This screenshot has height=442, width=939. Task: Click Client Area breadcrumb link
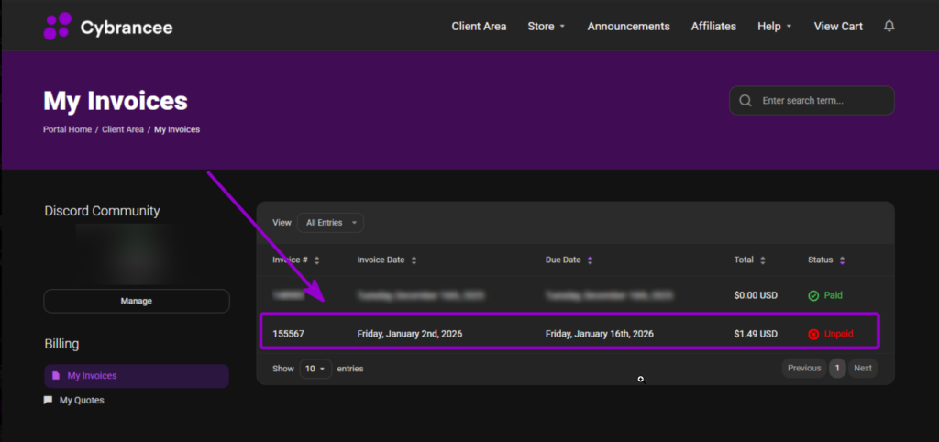(123, 129)
